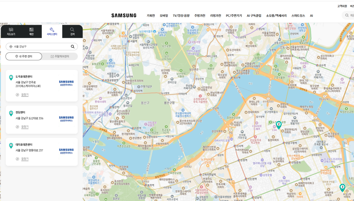354x201 pixels.
Task: Switch to the 매장 stores tab
Action: coord(31,31)
